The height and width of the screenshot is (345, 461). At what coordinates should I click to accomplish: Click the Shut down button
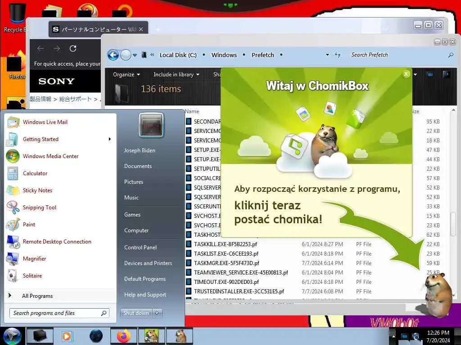[136, 313]
